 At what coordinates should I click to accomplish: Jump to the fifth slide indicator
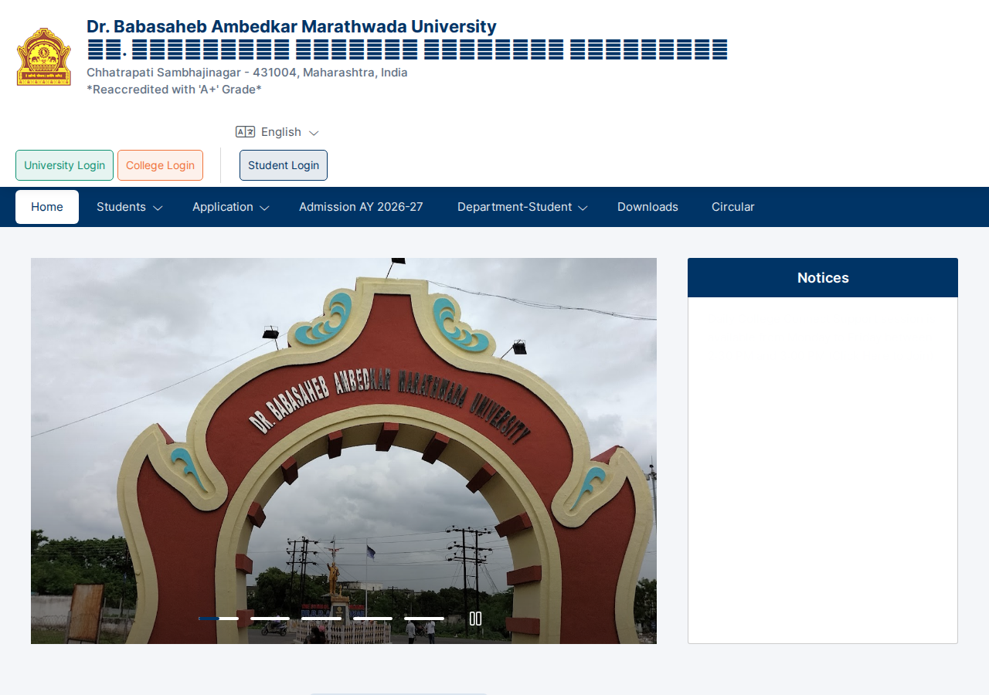[x=424, y=619]
